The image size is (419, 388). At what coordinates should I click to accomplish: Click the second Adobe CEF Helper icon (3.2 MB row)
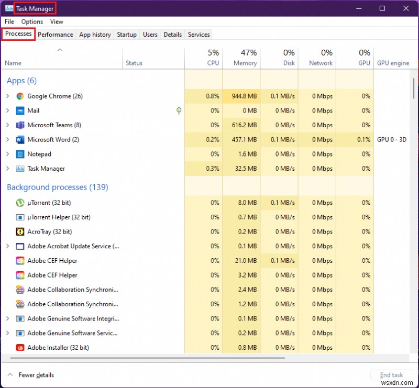point(20,275)
